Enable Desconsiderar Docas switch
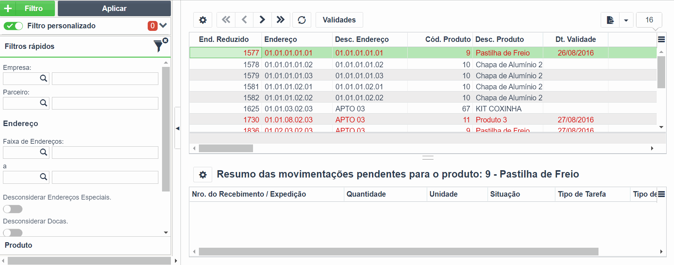 click(x=13, y=233)
